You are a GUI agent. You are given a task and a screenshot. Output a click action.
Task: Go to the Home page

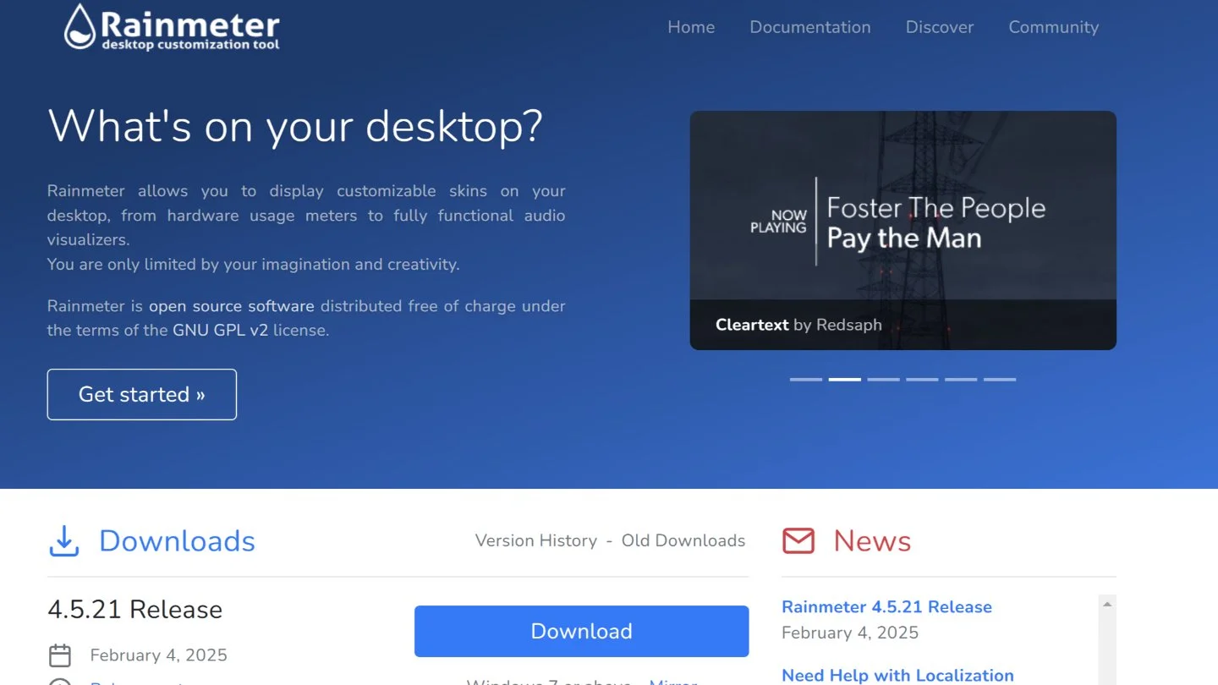point(691,27)
